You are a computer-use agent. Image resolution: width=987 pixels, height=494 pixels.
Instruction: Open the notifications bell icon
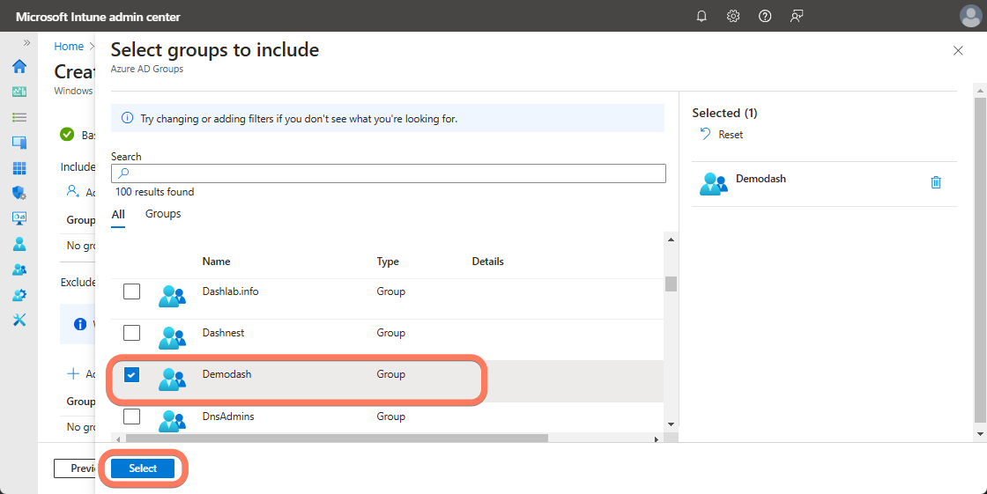(701, 16)
